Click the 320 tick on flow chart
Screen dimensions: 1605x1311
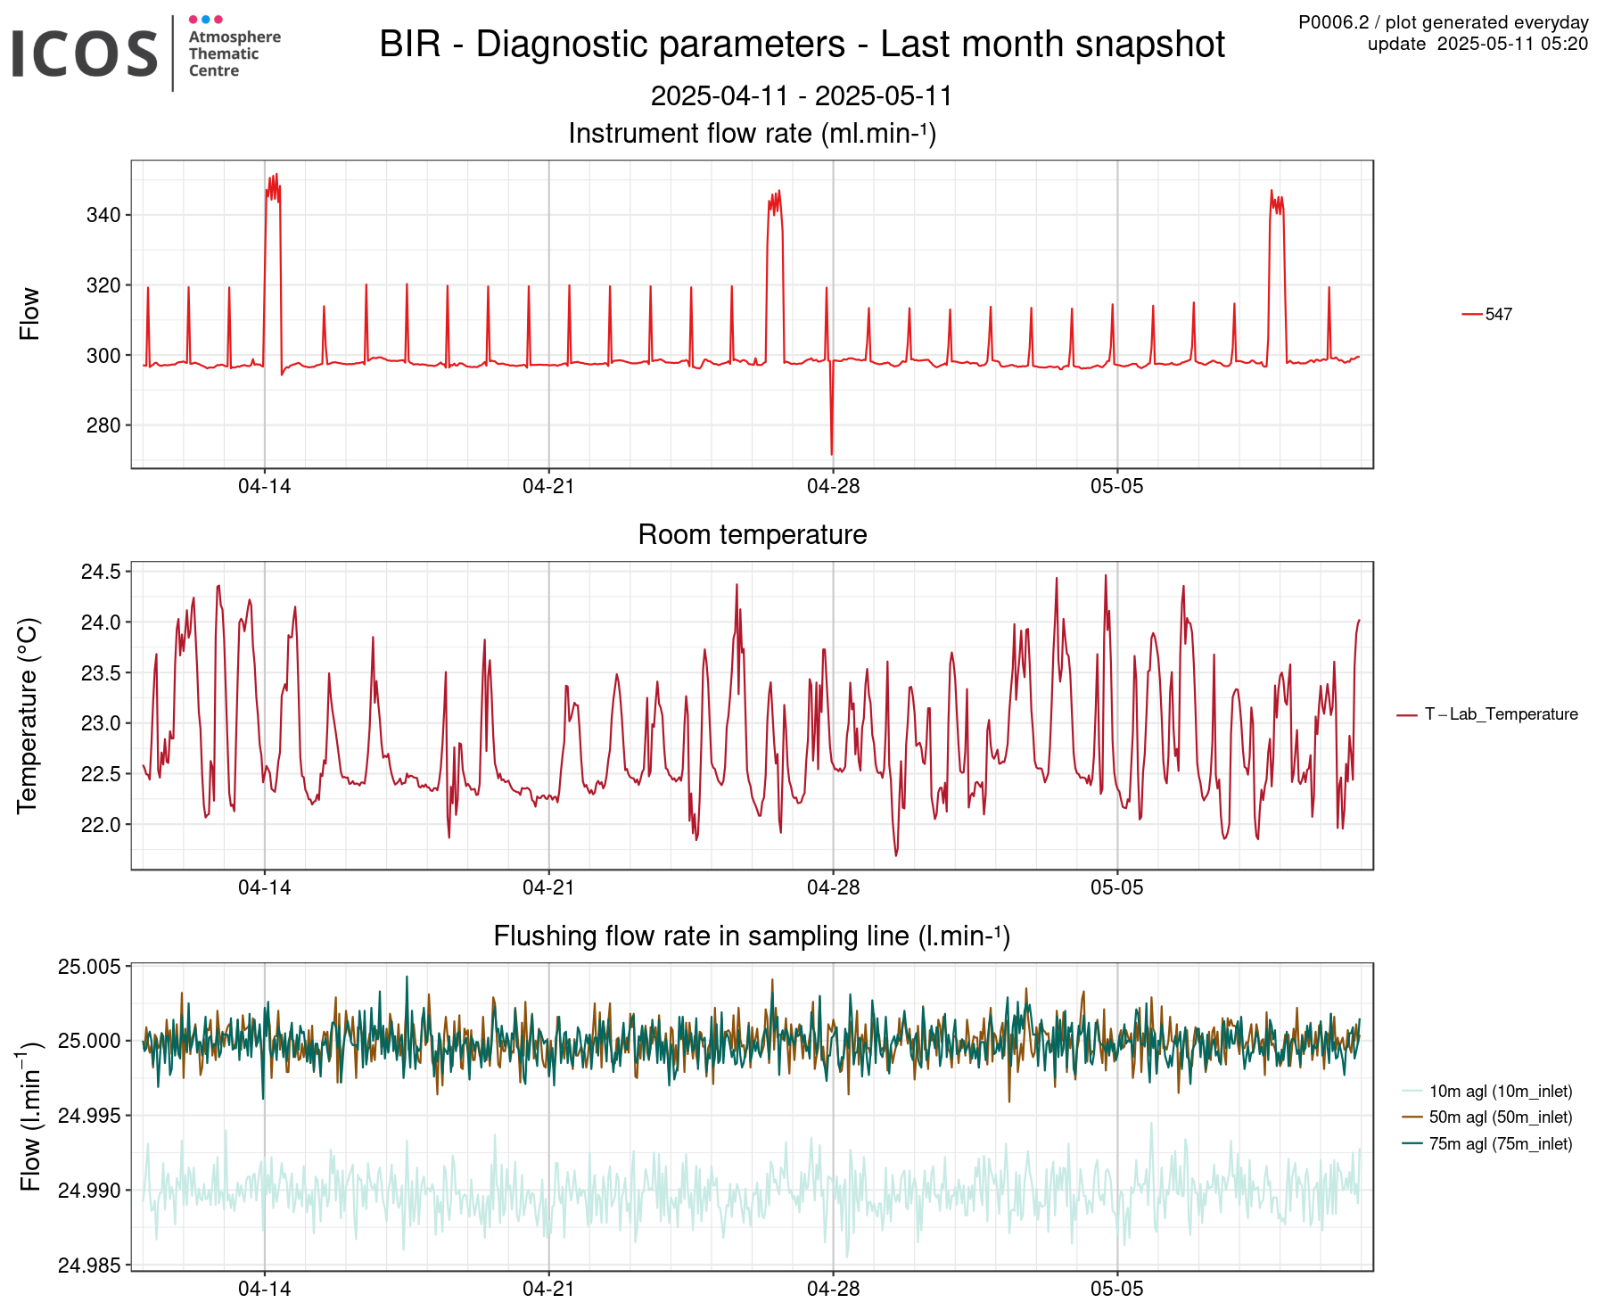(103, 285)
